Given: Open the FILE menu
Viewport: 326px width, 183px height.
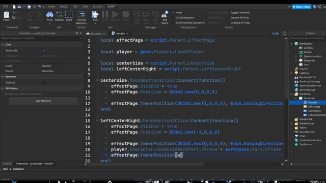Looking at the screenshot, I should [6, 7].
